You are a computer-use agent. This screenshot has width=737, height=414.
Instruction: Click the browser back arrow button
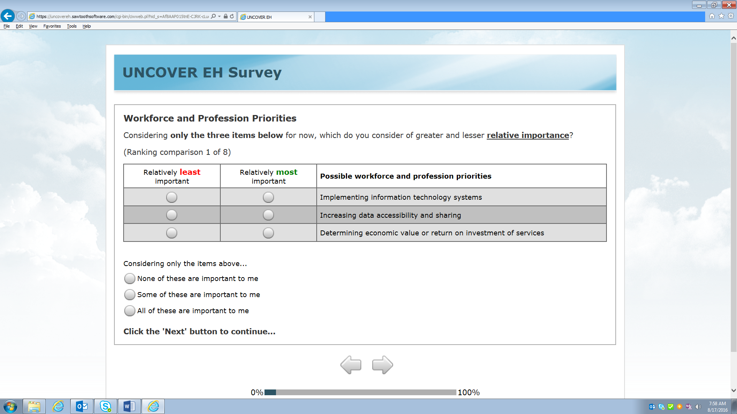pos(8,16)
